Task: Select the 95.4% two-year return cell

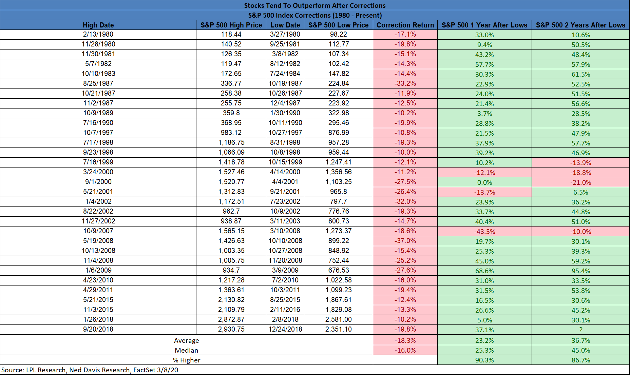Action: (x=580, y=271)
